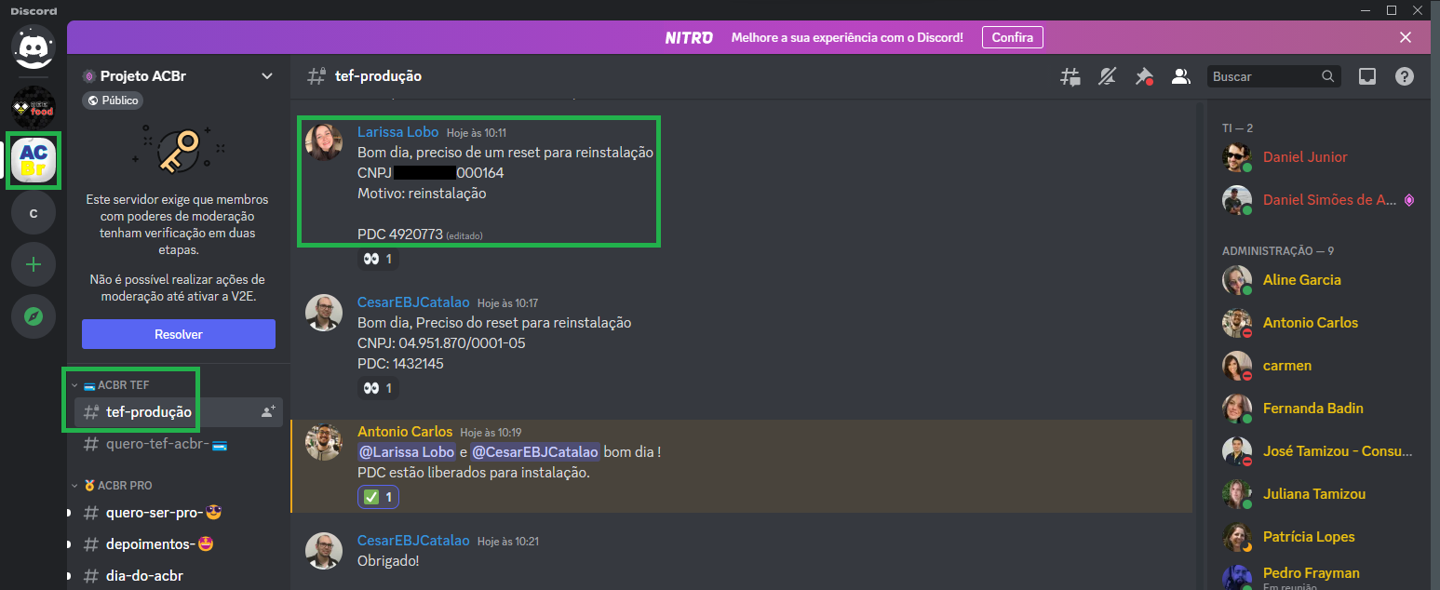This screenshot has width=1440, height=590.
Task: Open José Tamizou member entry
Action: point(1320,451)
